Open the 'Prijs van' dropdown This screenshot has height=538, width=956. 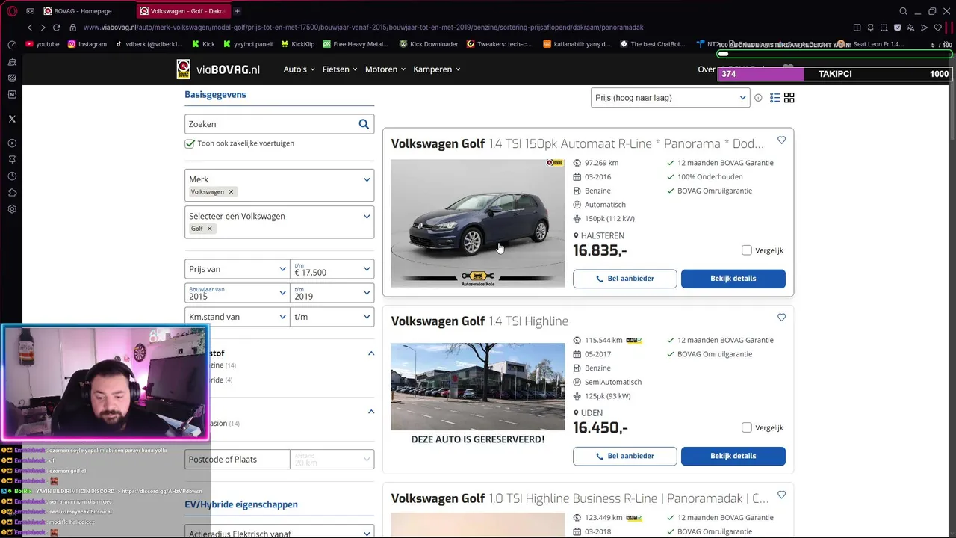click(x=237, y=269)
